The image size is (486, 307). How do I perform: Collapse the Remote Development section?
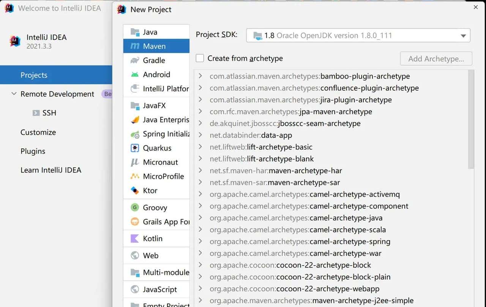pyautogui.click(x=14, y=94)
